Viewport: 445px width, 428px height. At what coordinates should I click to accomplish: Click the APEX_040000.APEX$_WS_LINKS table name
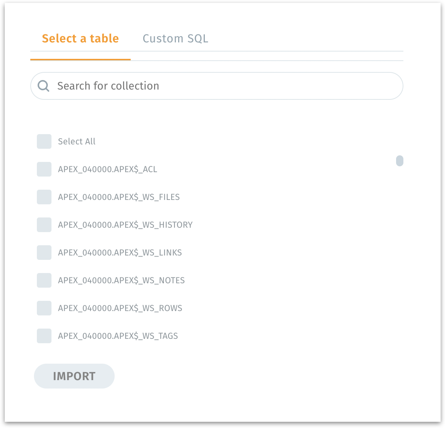click(120, 253)
